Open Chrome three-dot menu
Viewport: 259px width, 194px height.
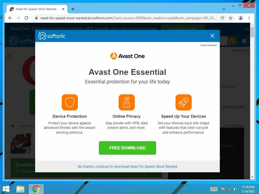click(x=249, y=18)
